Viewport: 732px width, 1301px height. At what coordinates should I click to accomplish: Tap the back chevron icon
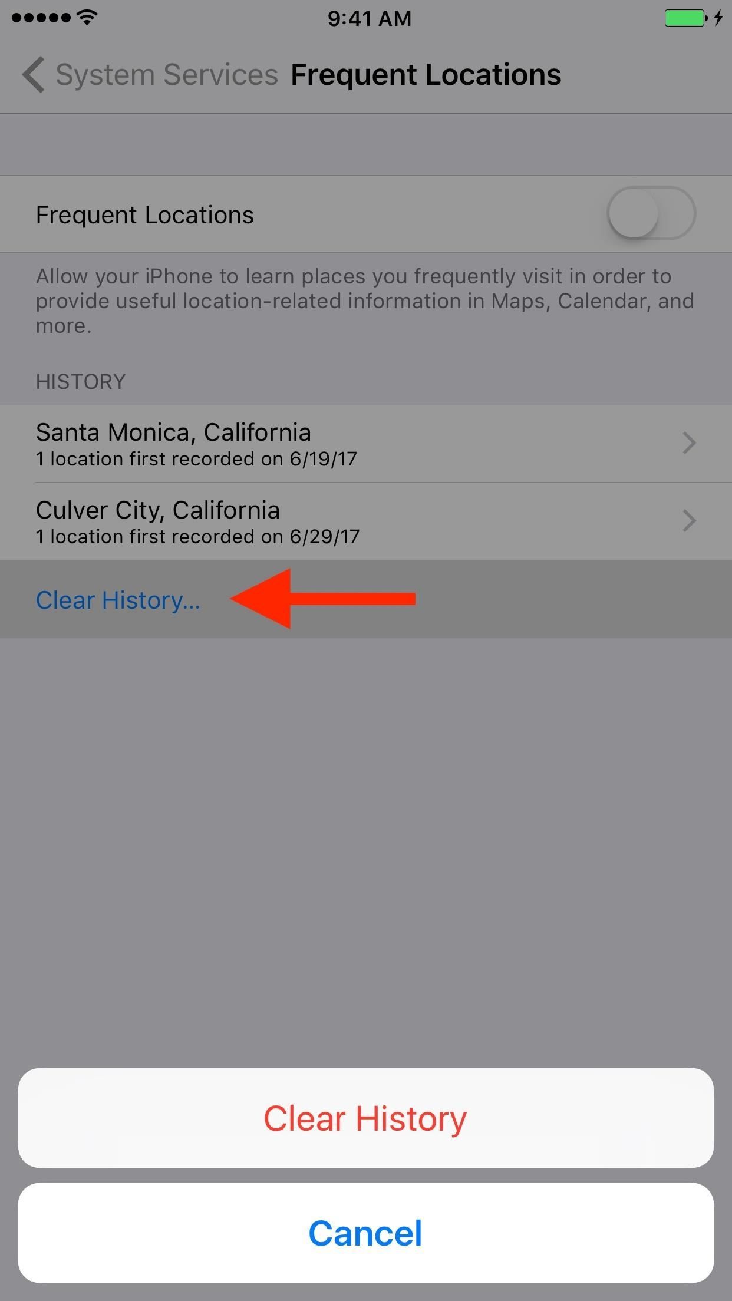[33, 75]
